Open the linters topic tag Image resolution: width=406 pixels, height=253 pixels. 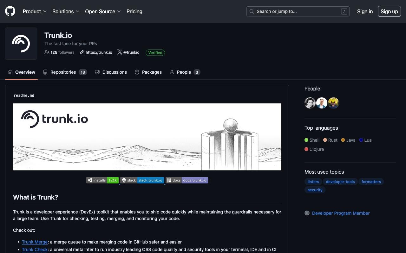click(x=313, y=182)
